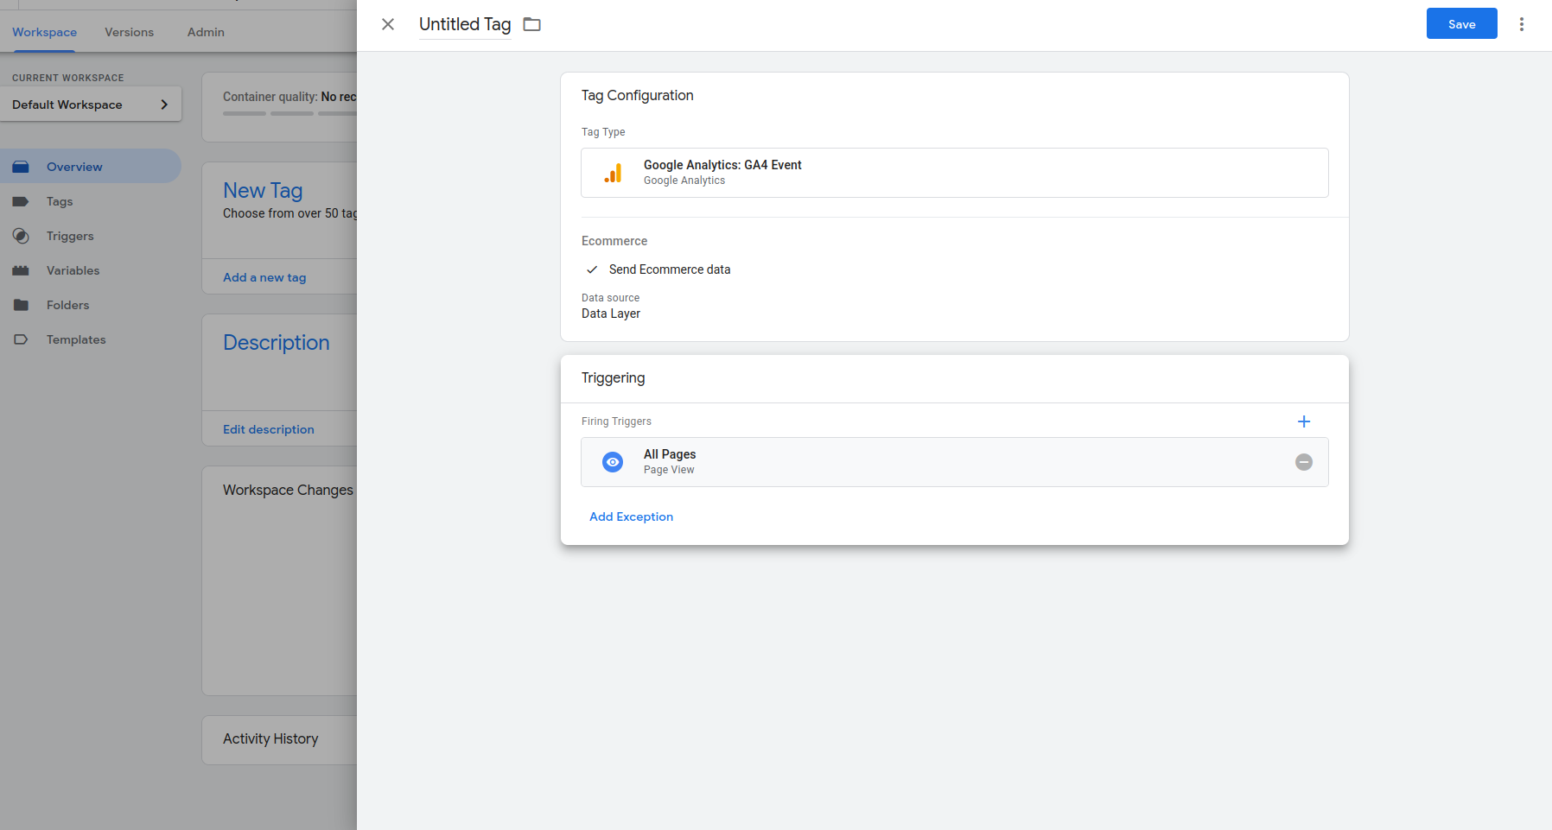Viewport: 1552px width, 830px height.
Task: Rename the Untitled Tag title
Action: tap(465, 24)
